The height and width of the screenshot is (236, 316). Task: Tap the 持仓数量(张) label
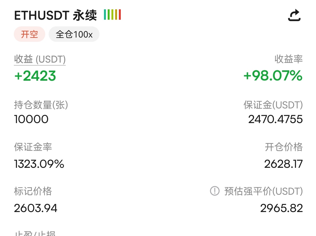click(x=41, y=105)
